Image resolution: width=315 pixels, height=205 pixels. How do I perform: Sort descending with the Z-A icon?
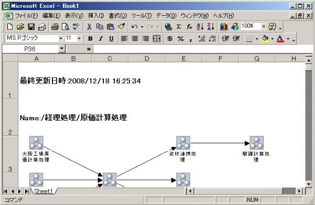point(211,27)
